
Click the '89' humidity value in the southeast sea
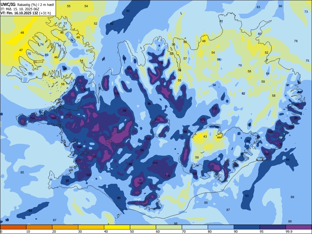(x=292, y=197)
